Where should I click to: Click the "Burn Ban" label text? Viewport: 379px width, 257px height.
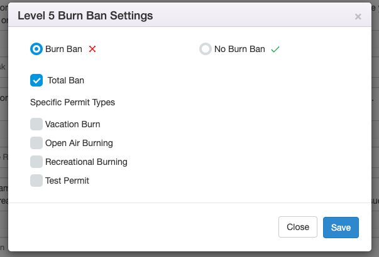[x=63, y=49]
